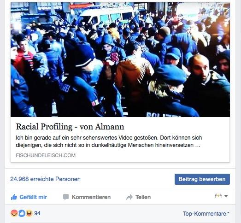Expand the posting identity dropdown arrow
The width and height of the screenshot is (241, 223).
(226, 196)
